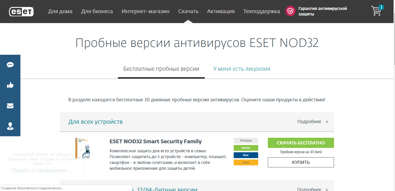Click the КУПИТЬ button
The height and width of the screenshot is (191, 395).
click(301, 162)
